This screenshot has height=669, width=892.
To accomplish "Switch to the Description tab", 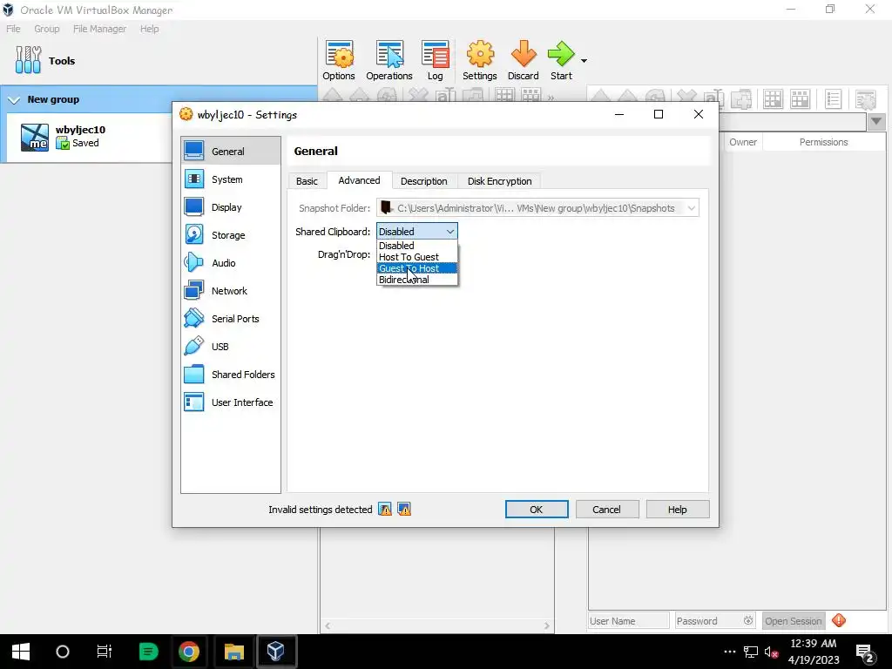I will [x=424, y=181].
